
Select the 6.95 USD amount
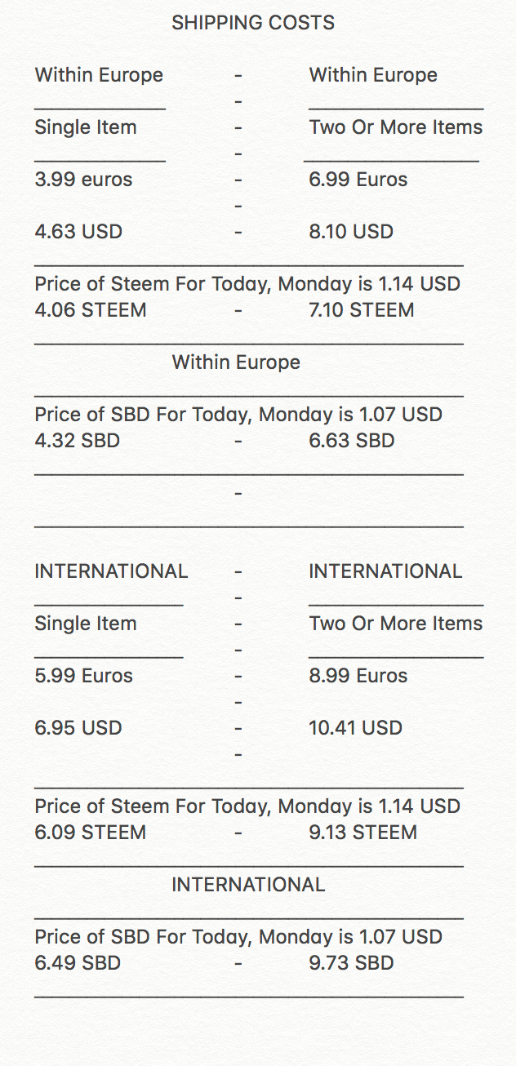coord(78,728)
